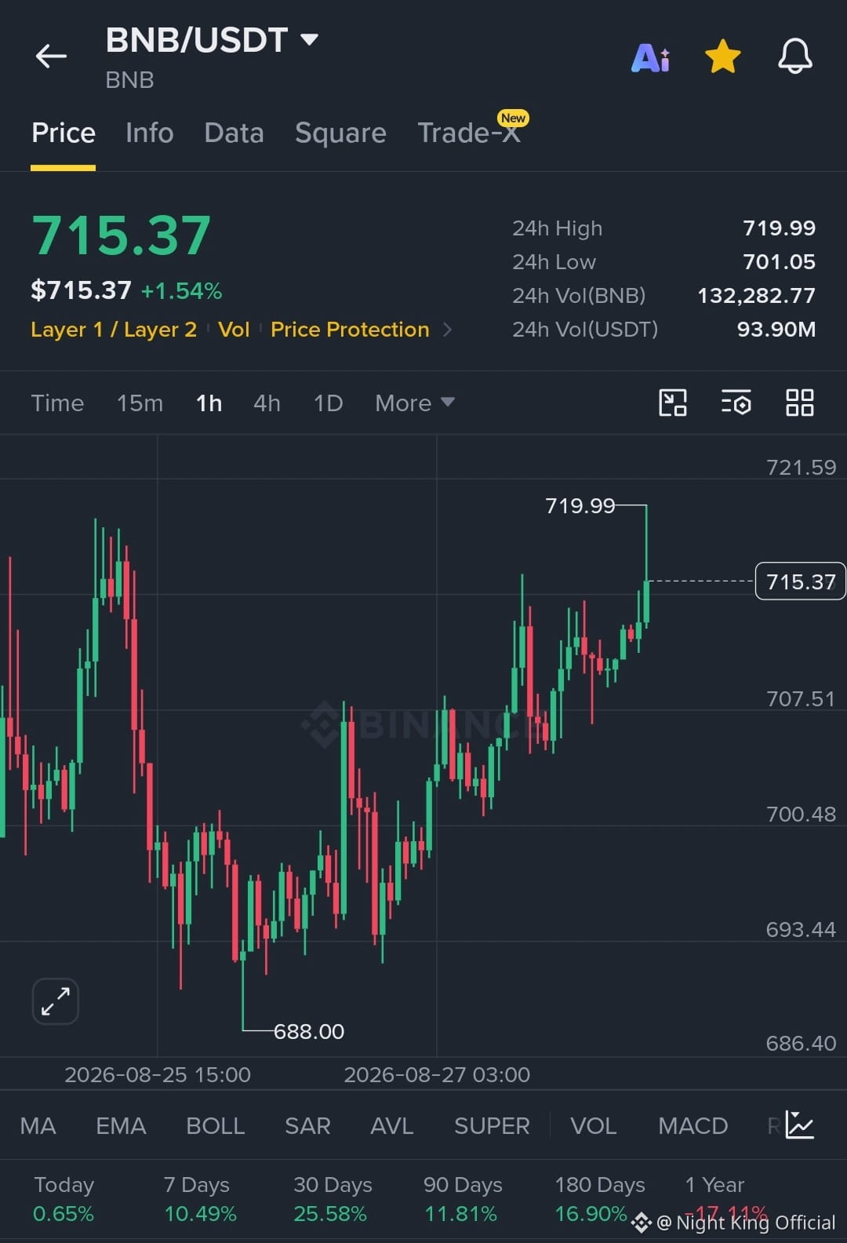Open chart settings icon
847x1243 pixels.
(736, 403)
